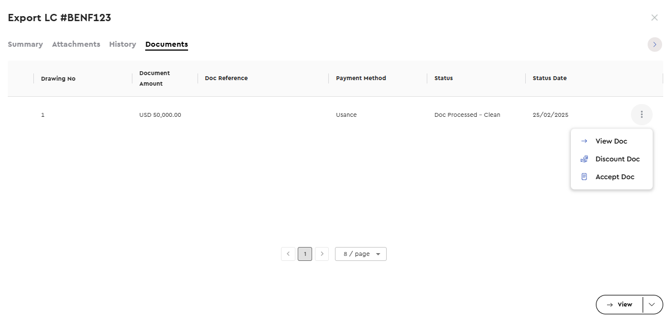Click the View button at bottom
The image size is (666, 316).
(x=620, y=304)
